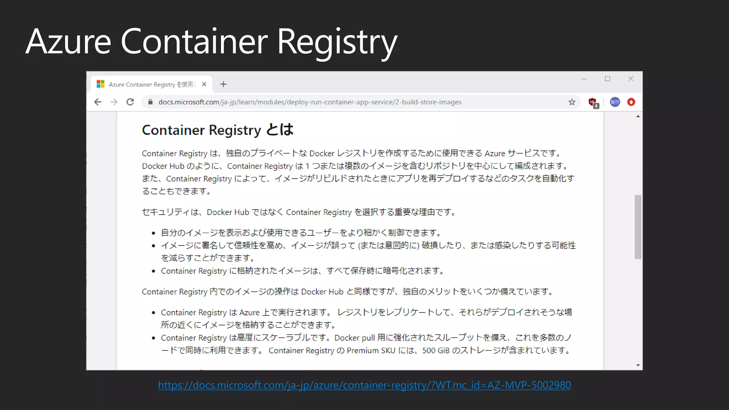Click the scrollbar up arrow

pos(638,116)
